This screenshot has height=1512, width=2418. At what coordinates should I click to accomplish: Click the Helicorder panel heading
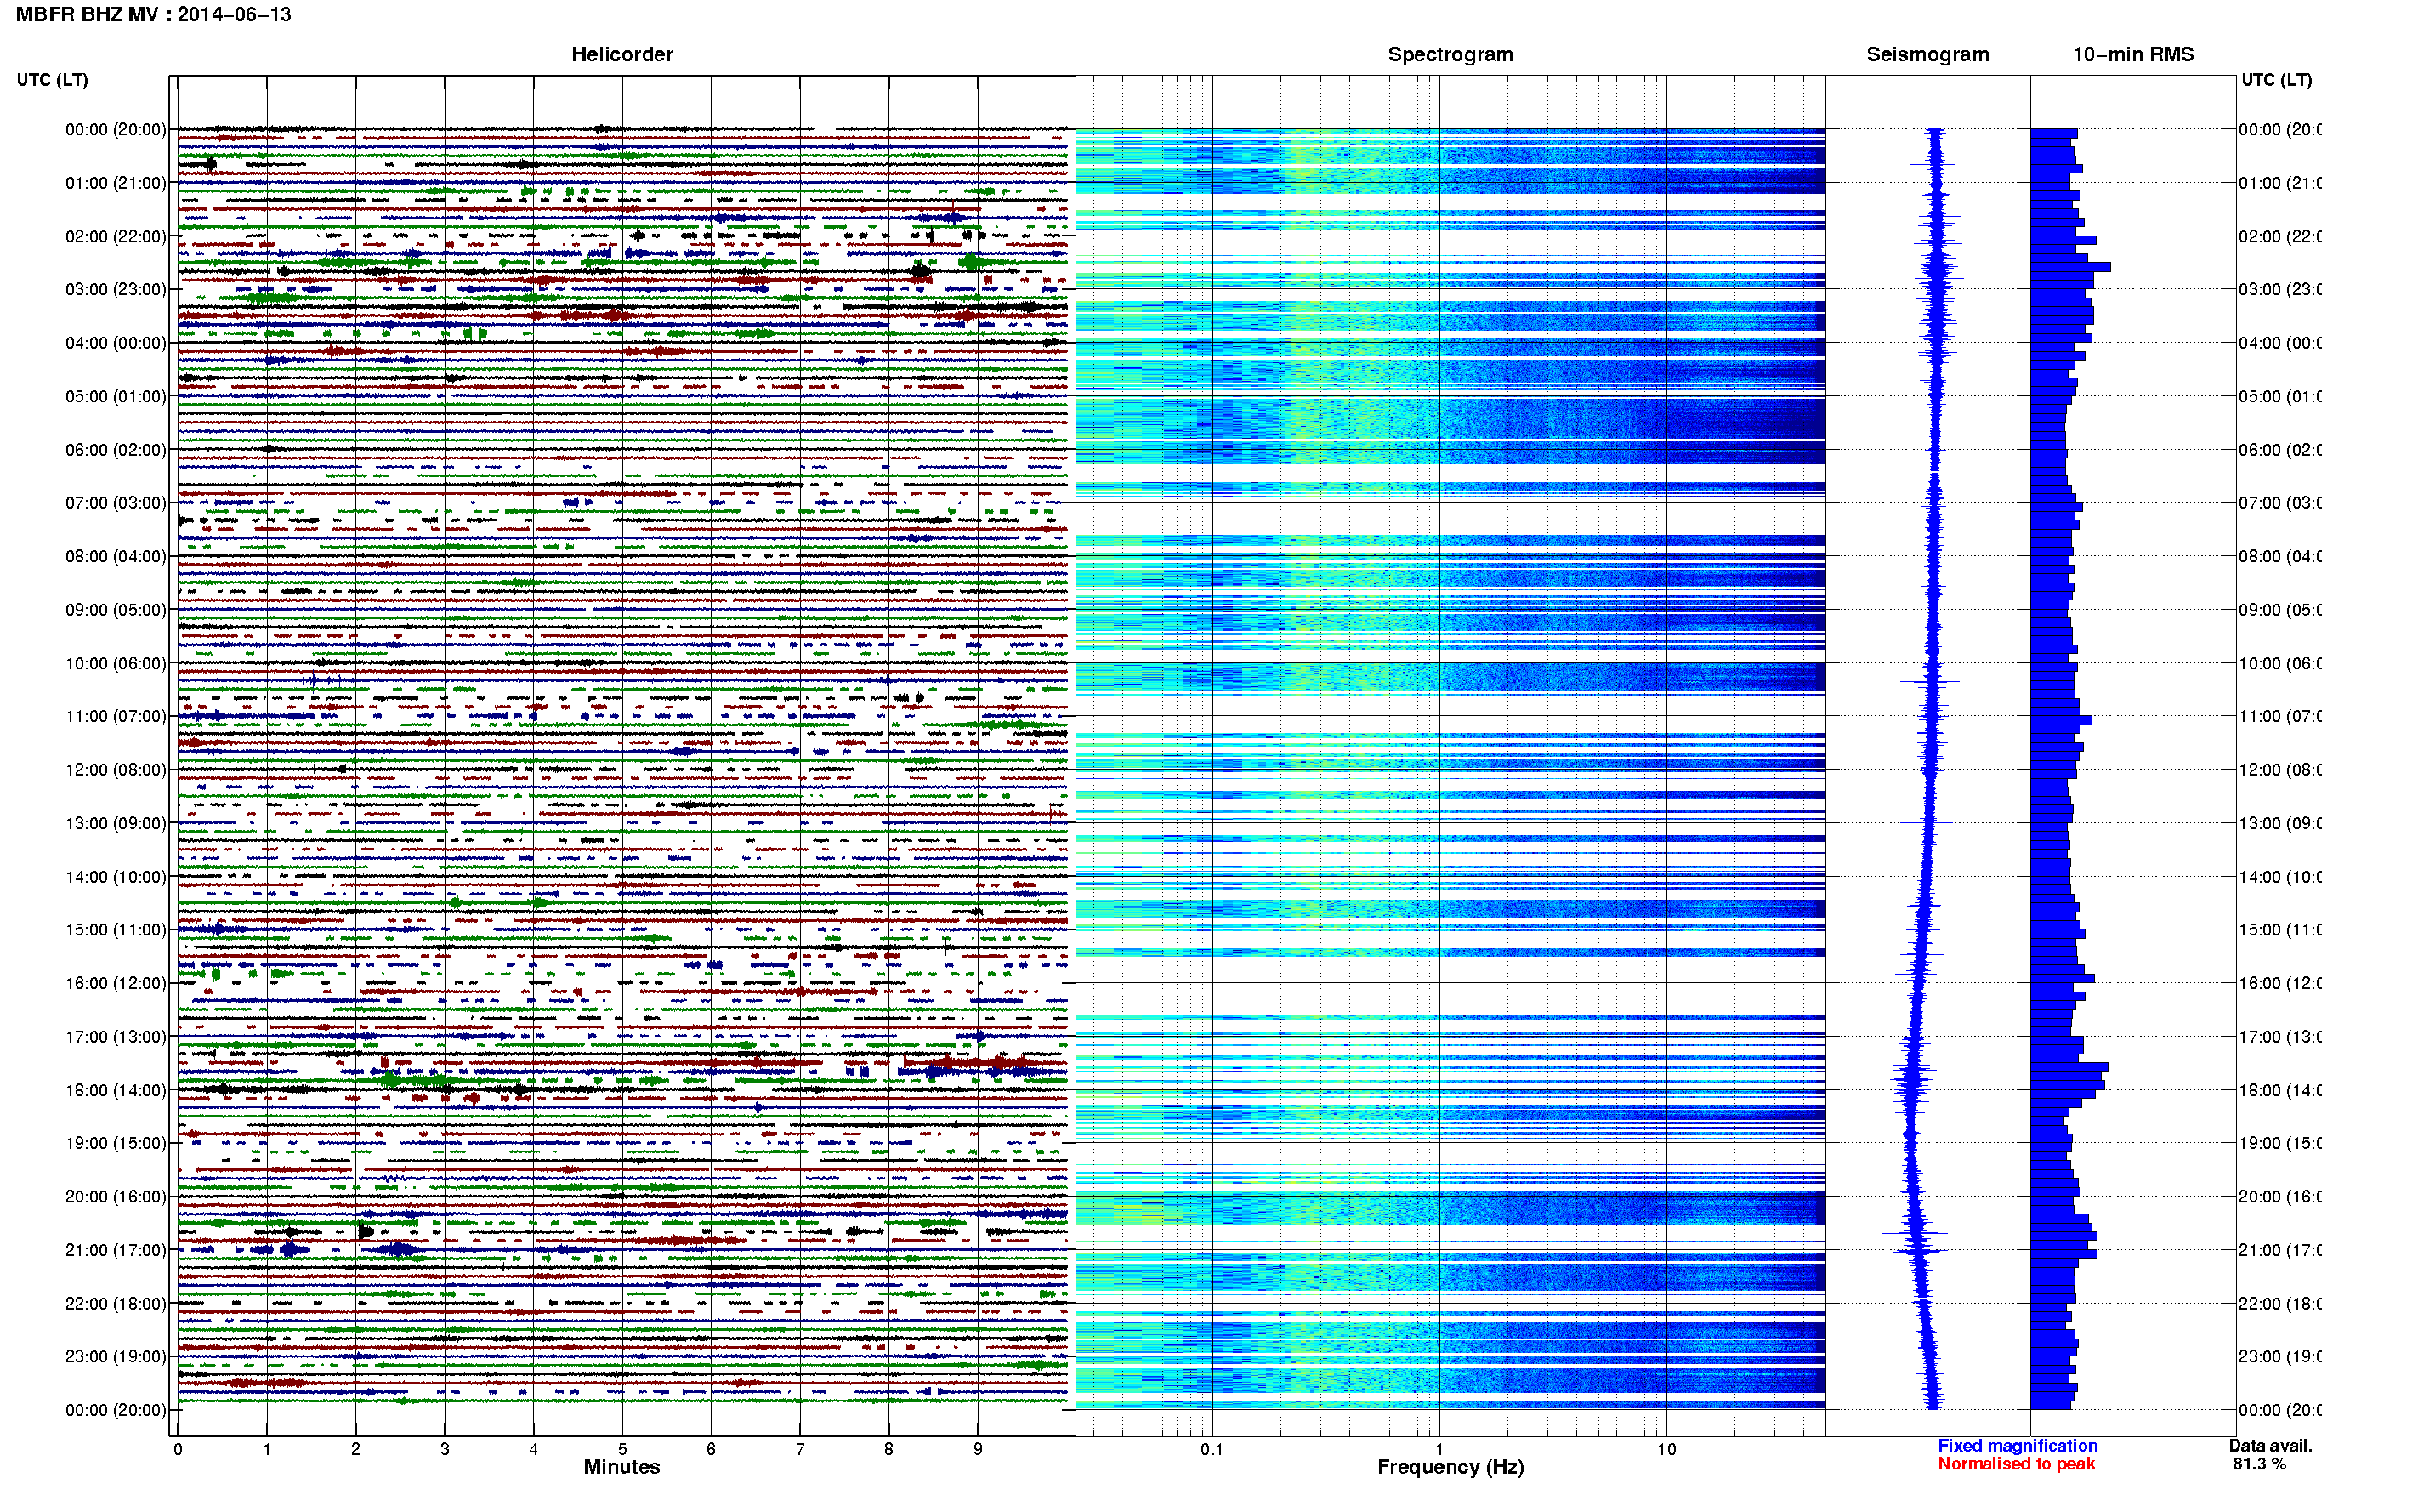(622, 55)
